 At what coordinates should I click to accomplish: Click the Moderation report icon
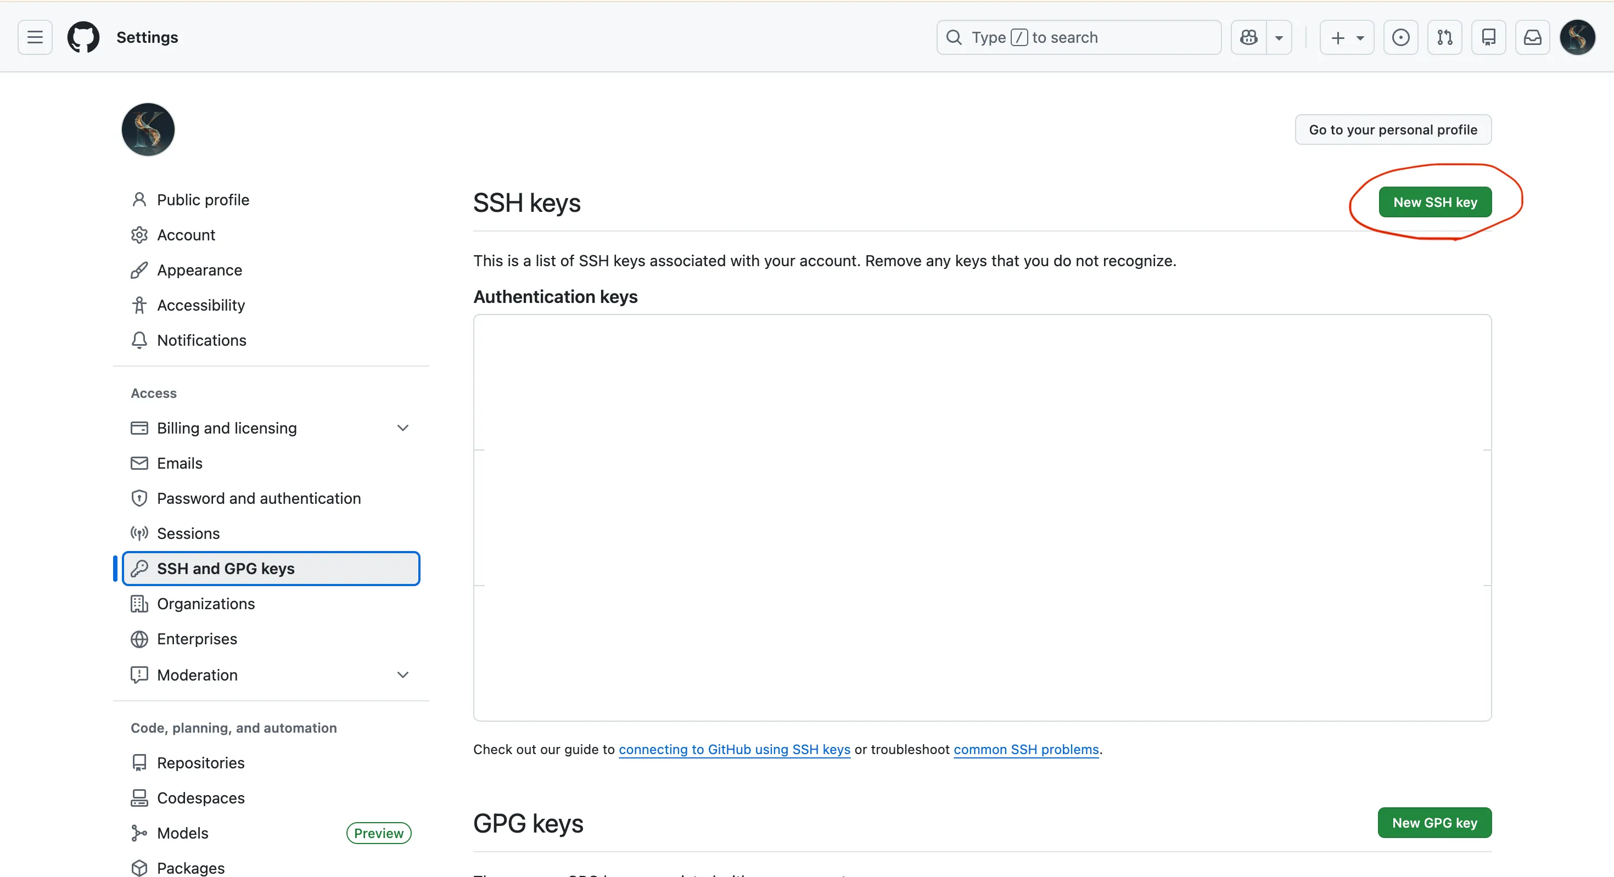pos(139,674)
